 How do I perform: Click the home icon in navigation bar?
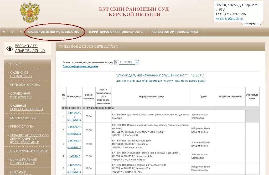(x=4, y=32)
